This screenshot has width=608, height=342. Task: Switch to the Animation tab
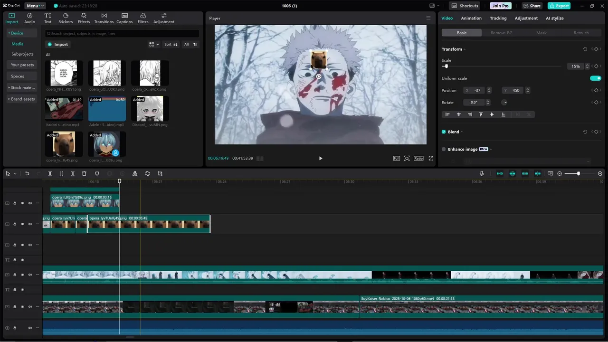coord(471,18)
